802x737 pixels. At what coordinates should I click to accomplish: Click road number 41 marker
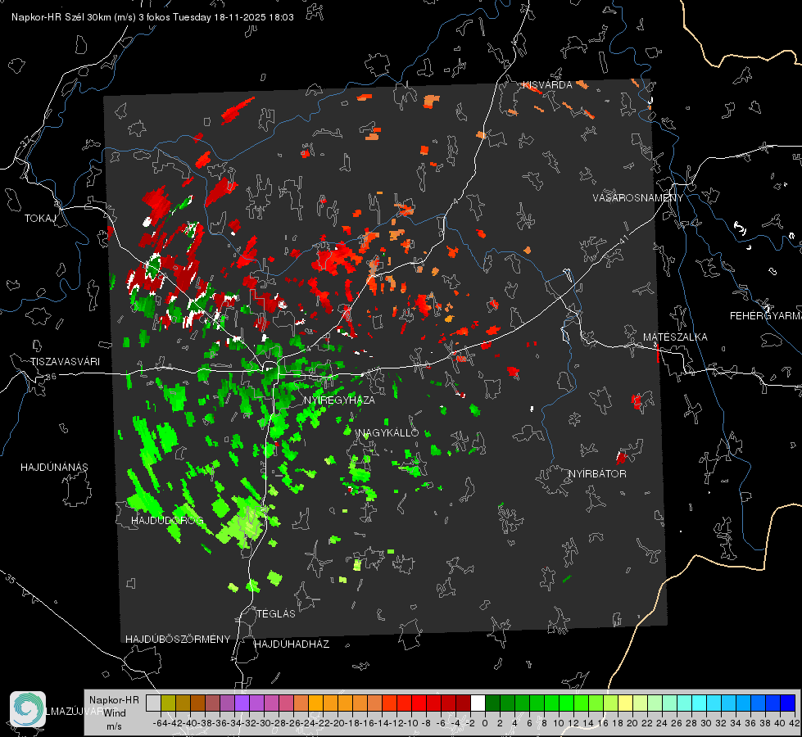[x=623, y=239]
